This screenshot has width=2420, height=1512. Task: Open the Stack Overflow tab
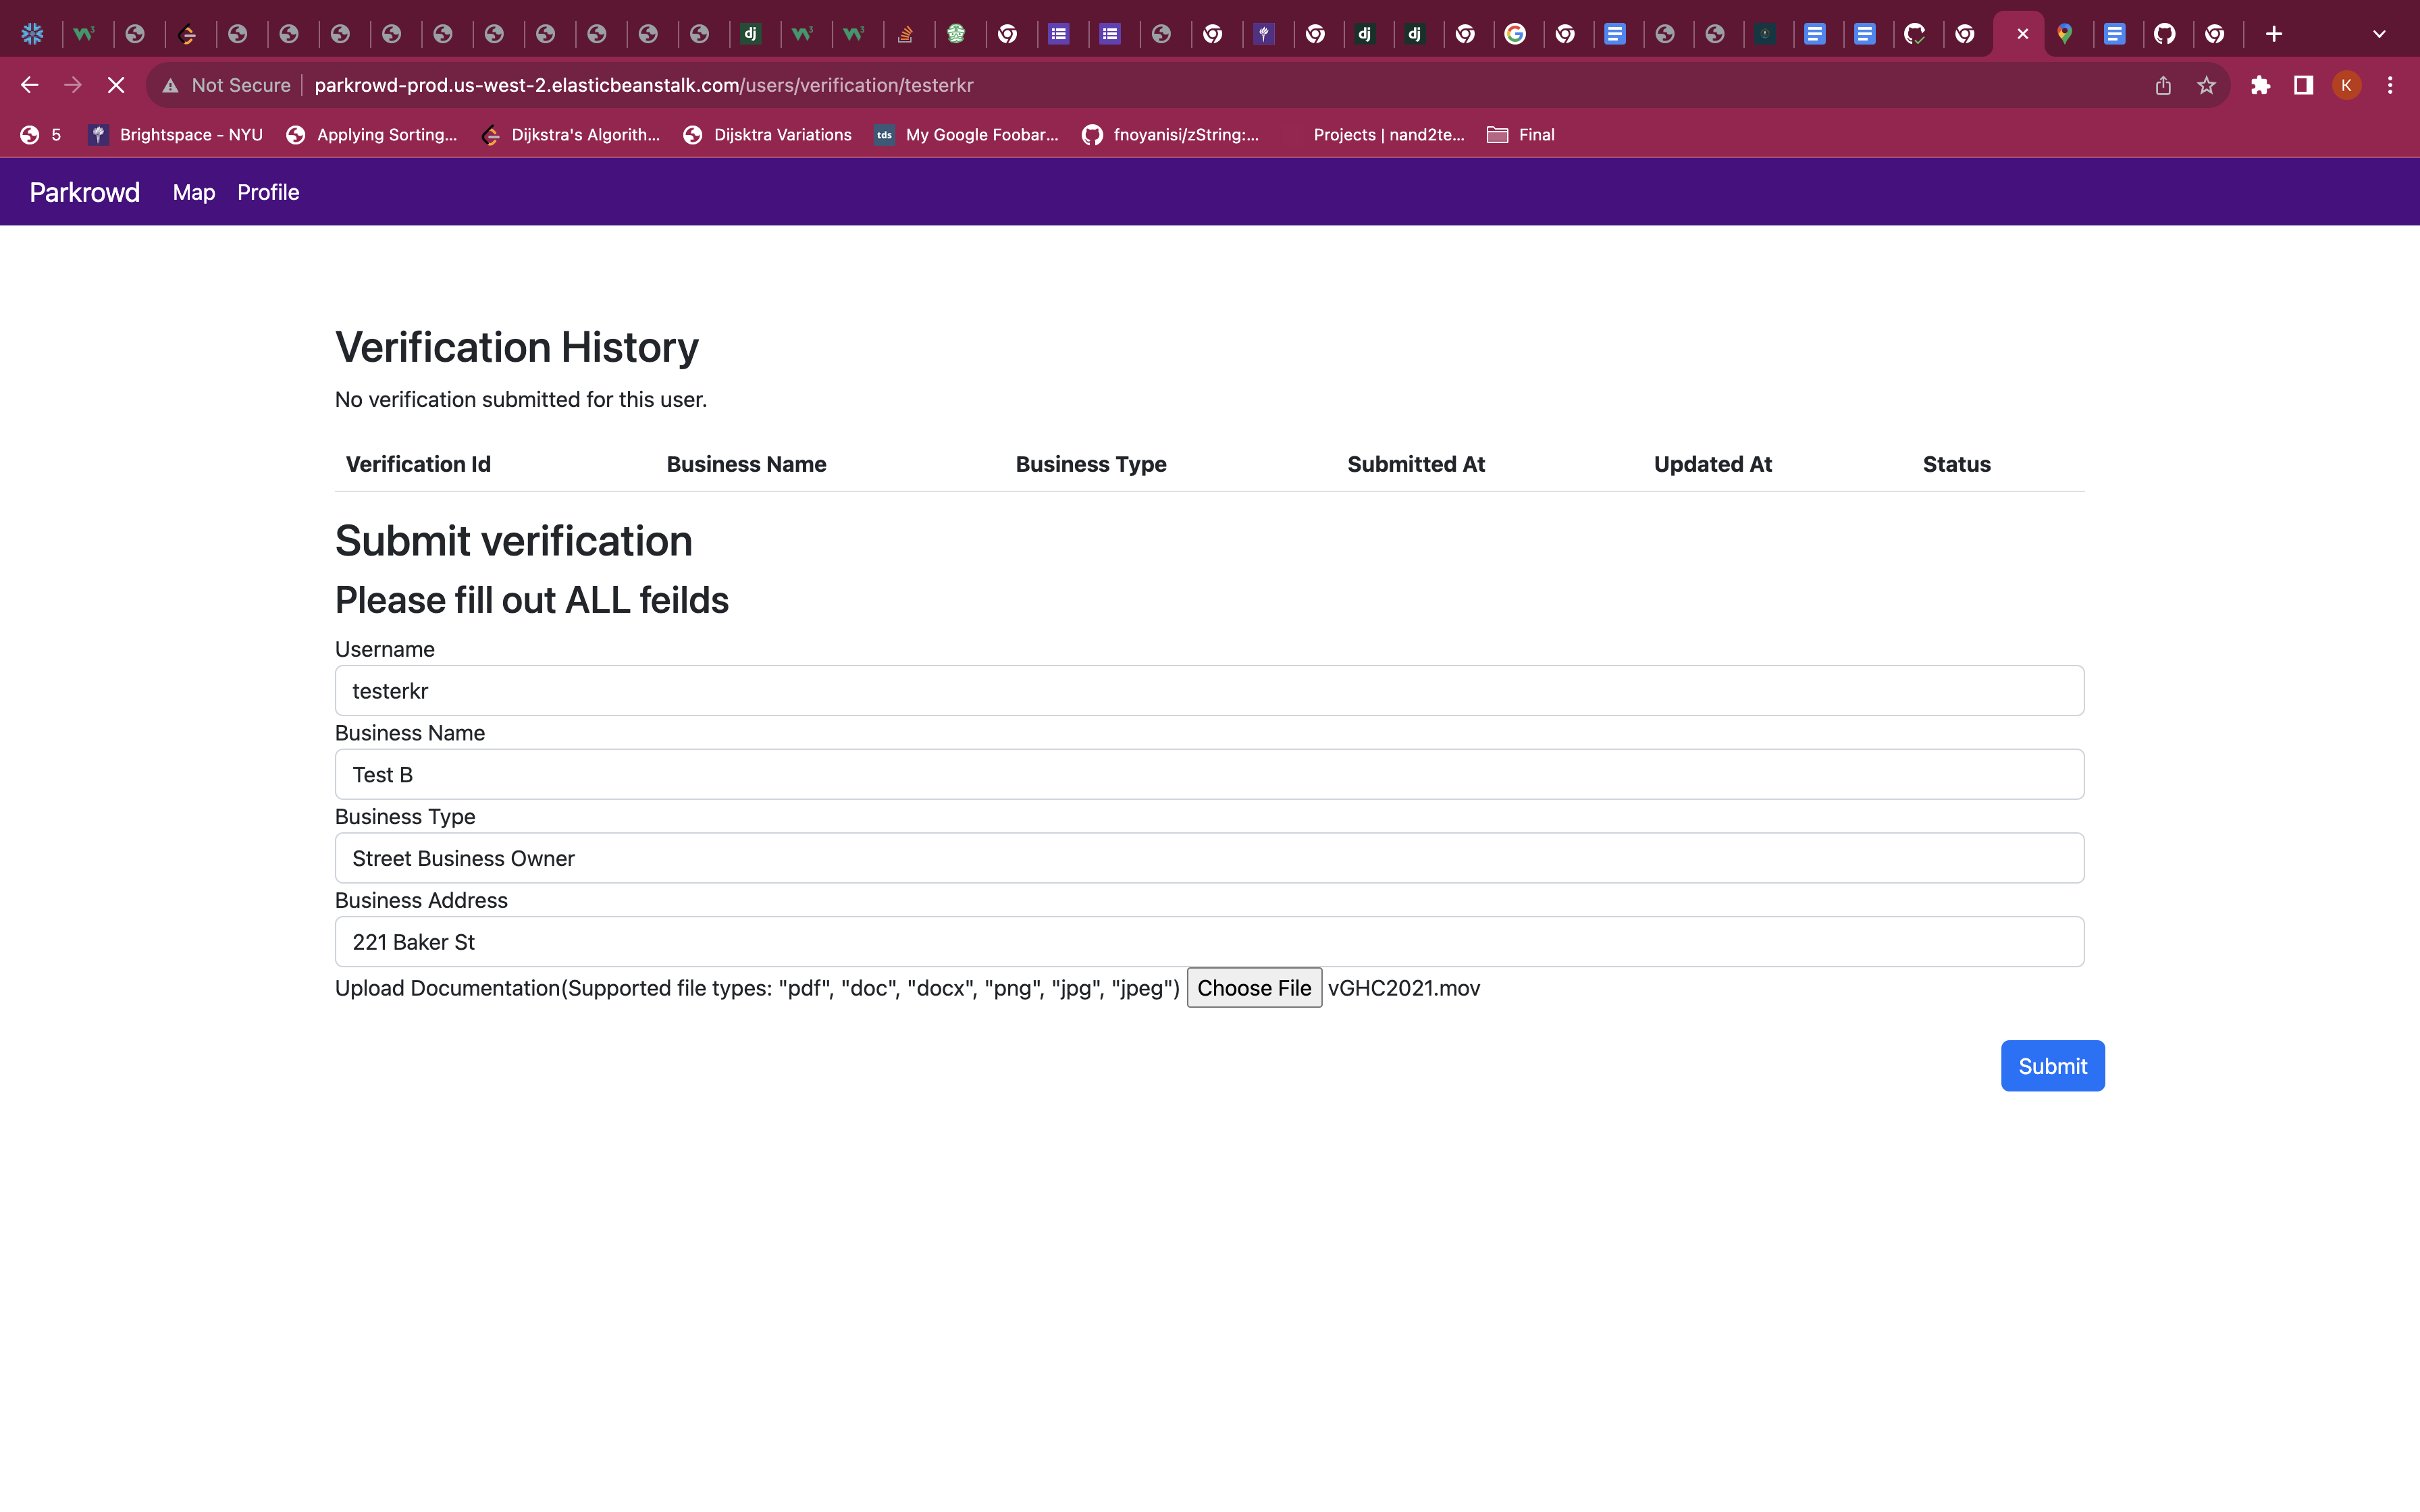coord(907,33)
